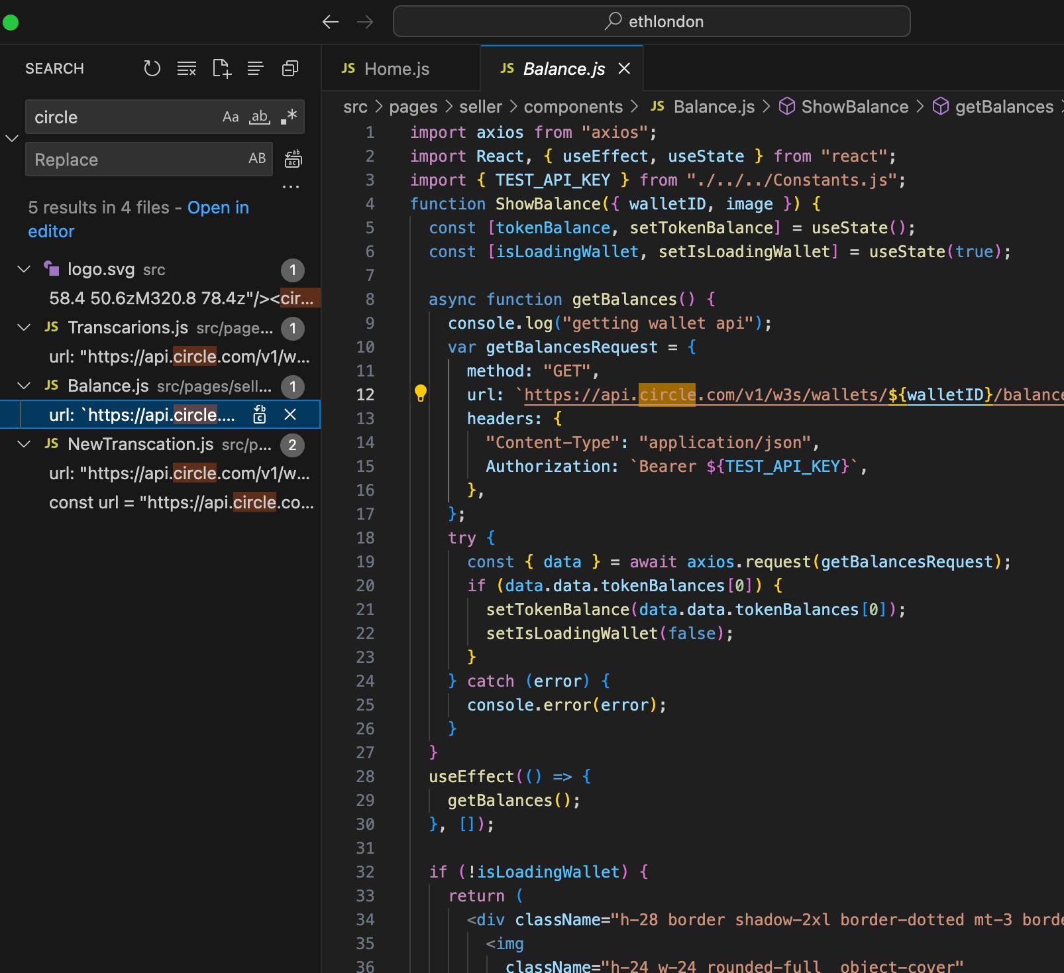Go forward with navigation arrow
Viewport: 1064px width, 973px height.
365,22
